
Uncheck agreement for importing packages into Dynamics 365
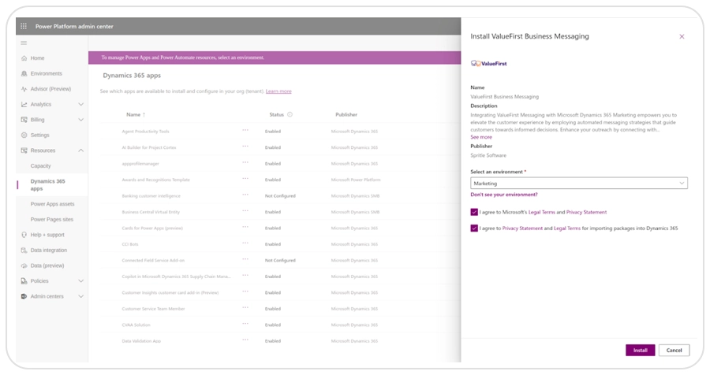474,228
